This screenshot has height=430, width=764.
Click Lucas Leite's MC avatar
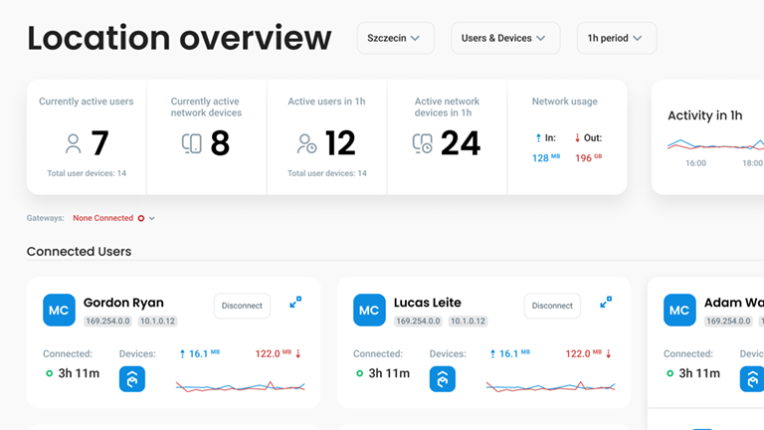369,310
